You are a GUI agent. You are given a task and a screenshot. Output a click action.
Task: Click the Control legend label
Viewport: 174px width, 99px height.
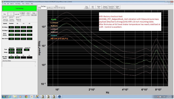54,35
